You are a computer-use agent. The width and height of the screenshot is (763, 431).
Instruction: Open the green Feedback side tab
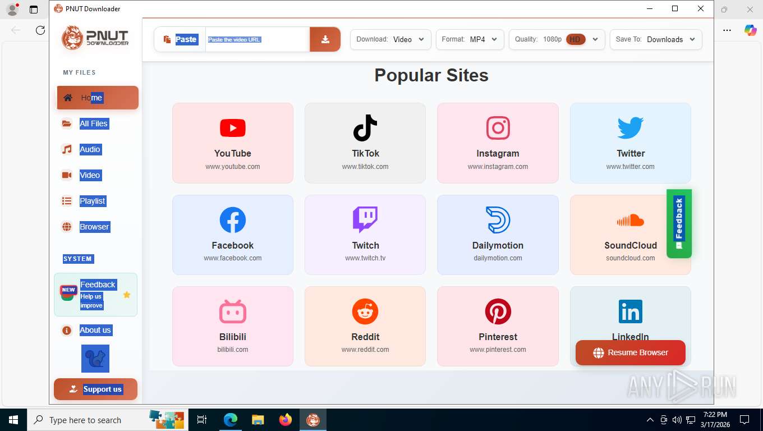click(x=679, y=223)
